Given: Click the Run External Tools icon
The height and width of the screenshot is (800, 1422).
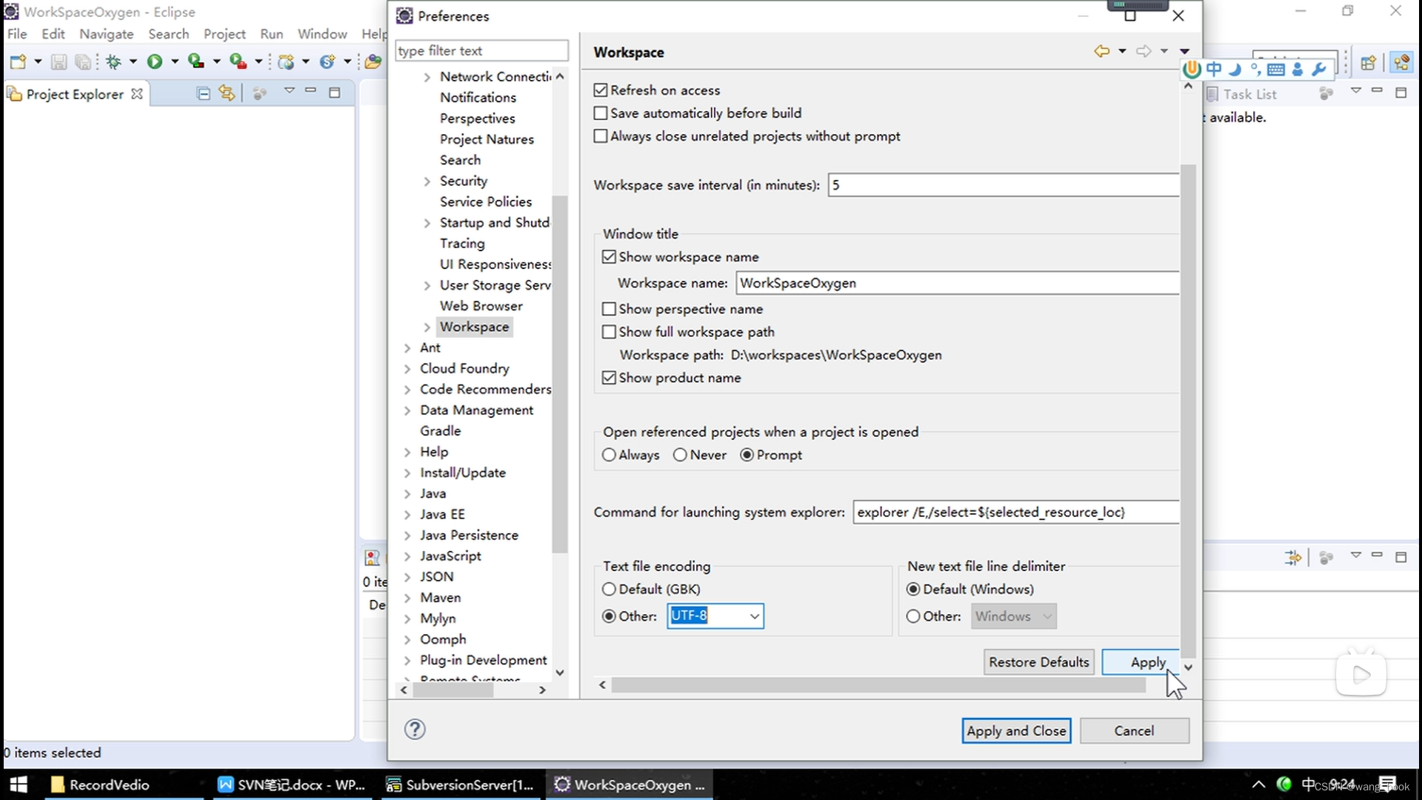Looking at the screenshot, I should (238, 62).
